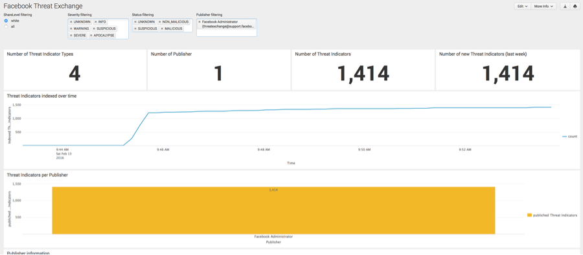The width and height of the screenshot is (583, 255).
Task: Select the 'all' ShareLevel radio button
Action: 6,27
